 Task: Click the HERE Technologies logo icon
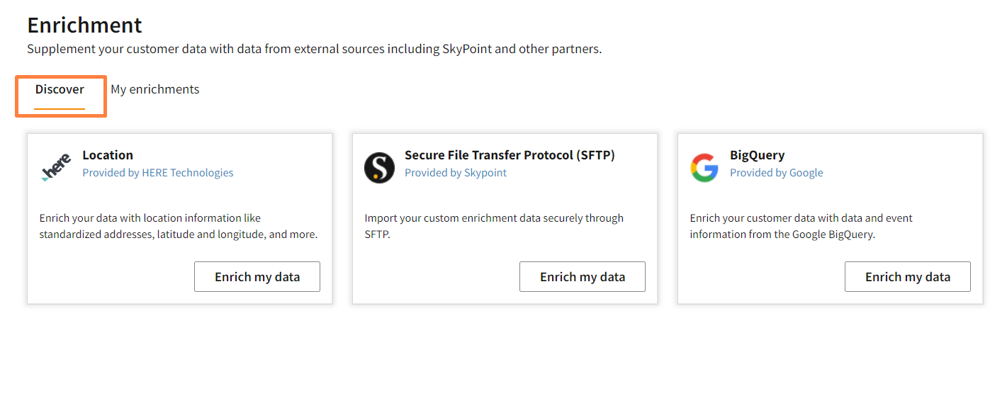click(x=56, y=169)
